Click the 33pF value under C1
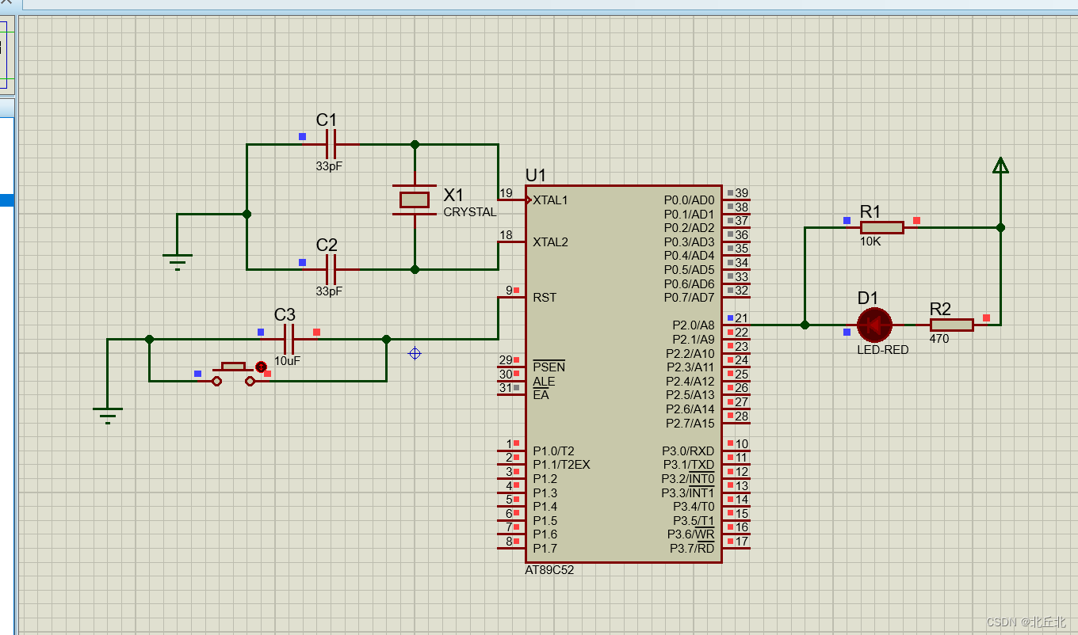1078x635 pixels. (329, 166)
